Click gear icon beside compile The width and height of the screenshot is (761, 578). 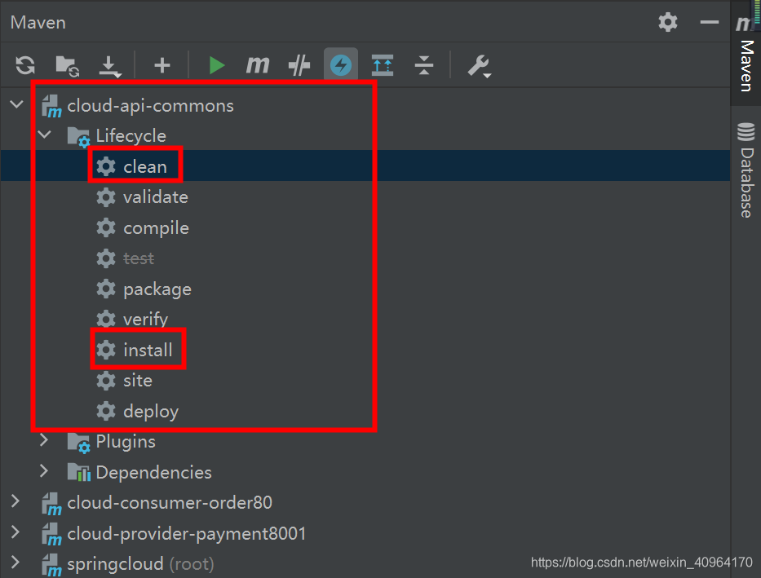[x=106, y=228]
